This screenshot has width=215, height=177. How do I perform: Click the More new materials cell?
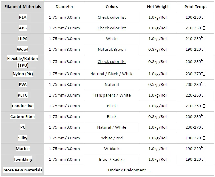point(23,170)
